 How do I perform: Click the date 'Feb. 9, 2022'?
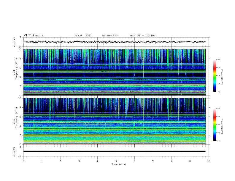[x=83, y=35]
